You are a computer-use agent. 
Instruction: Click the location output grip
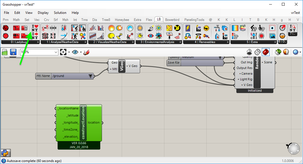(x=102, y=123)
